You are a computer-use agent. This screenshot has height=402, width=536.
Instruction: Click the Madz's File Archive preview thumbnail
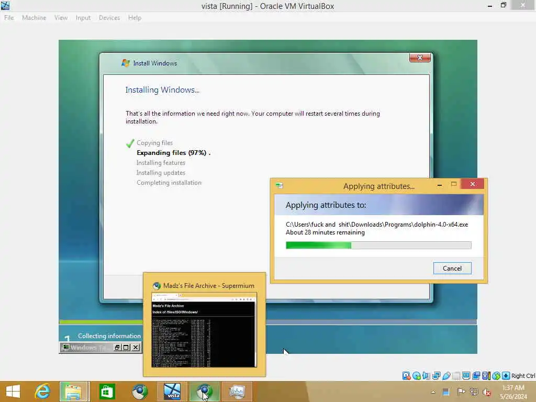click(x=204, y=330)
